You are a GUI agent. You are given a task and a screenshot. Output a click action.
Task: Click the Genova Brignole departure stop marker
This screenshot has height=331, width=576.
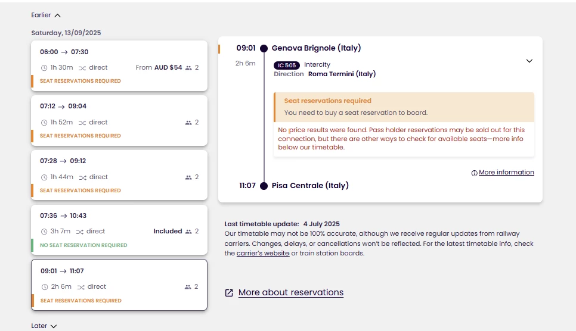click(x=264, y=48)
